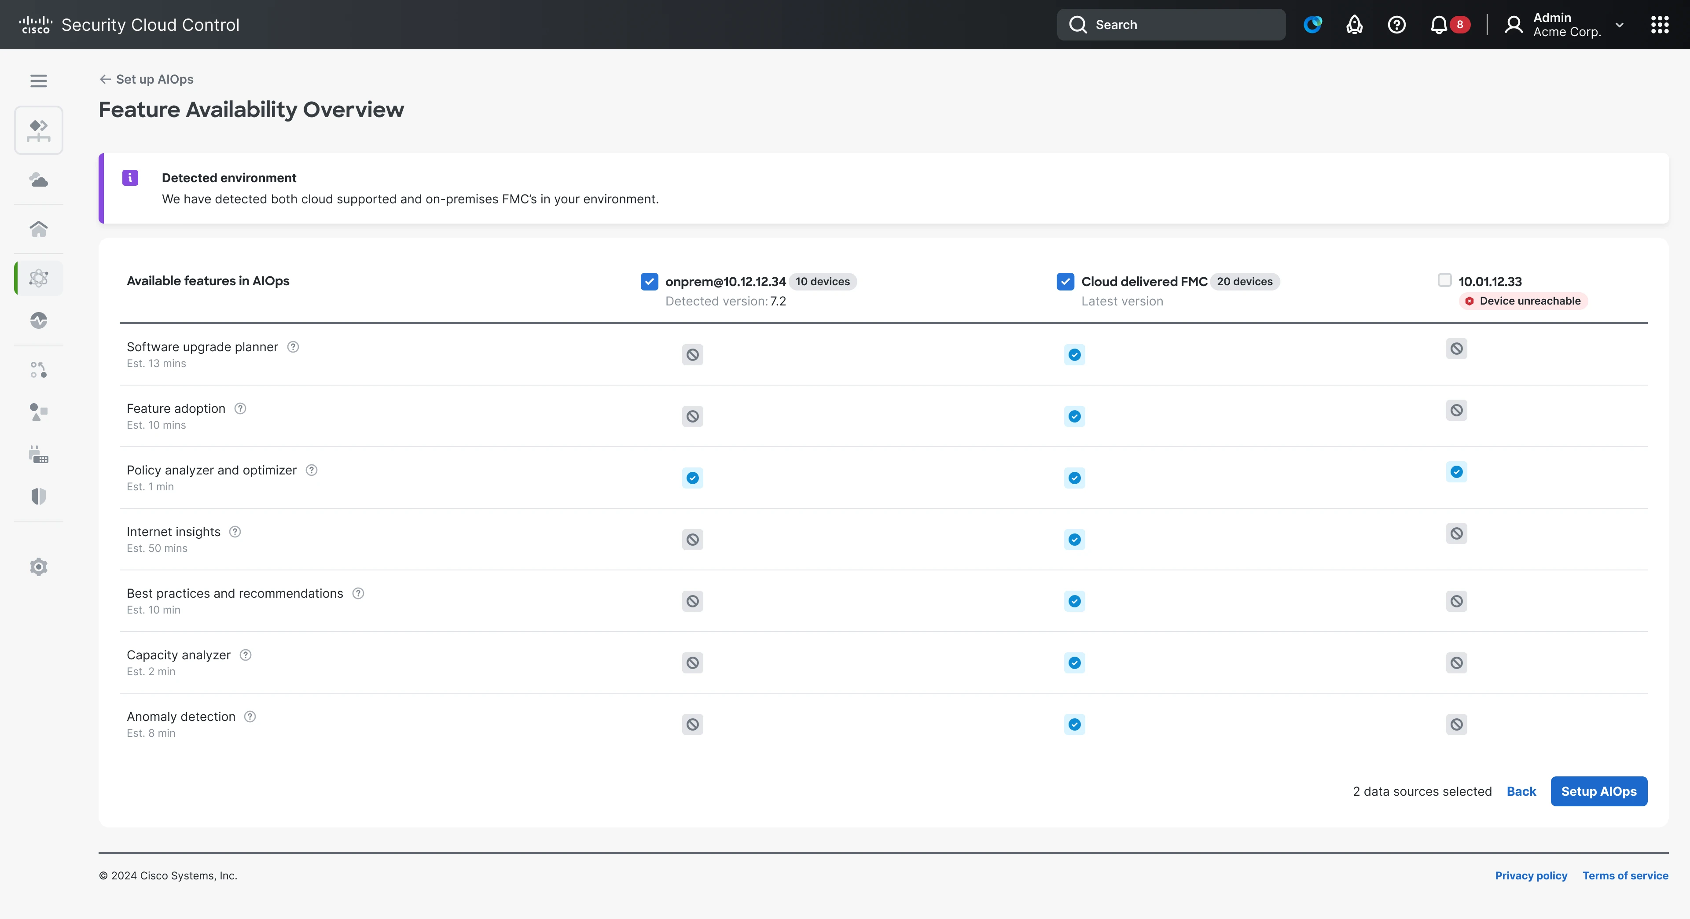Open the shield security sidebar icon
This screenshot has width=1690, height=919.
(39, 496)
